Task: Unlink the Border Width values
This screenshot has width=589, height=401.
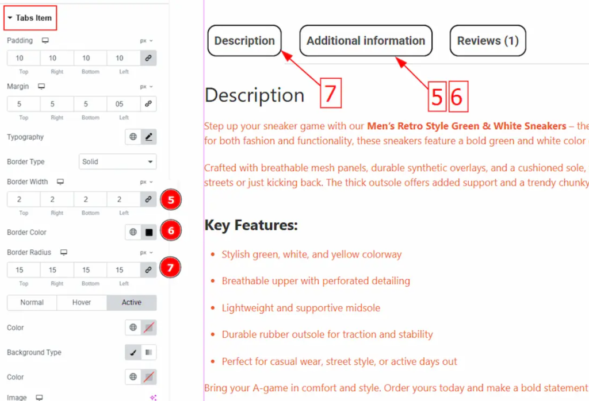Action: pos(148,199)
